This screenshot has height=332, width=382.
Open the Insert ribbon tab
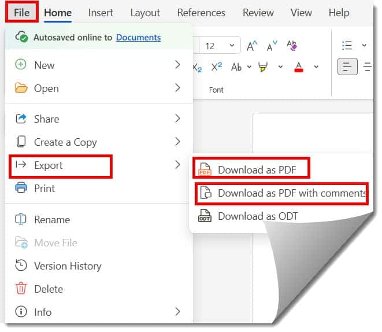coord(101,13)
